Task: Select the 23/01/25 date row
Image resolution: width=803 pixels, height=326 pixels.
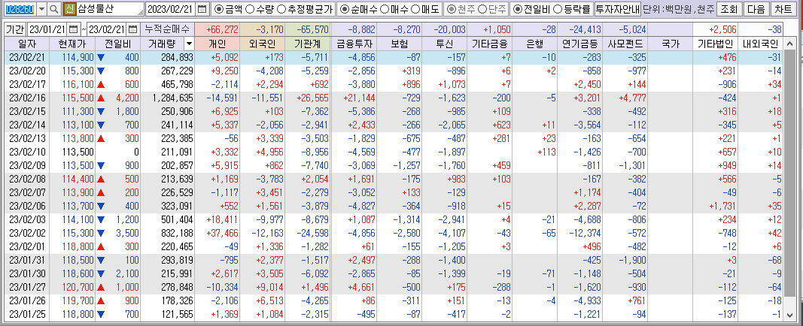Action: pyautogui.click(x=394, y=314)
